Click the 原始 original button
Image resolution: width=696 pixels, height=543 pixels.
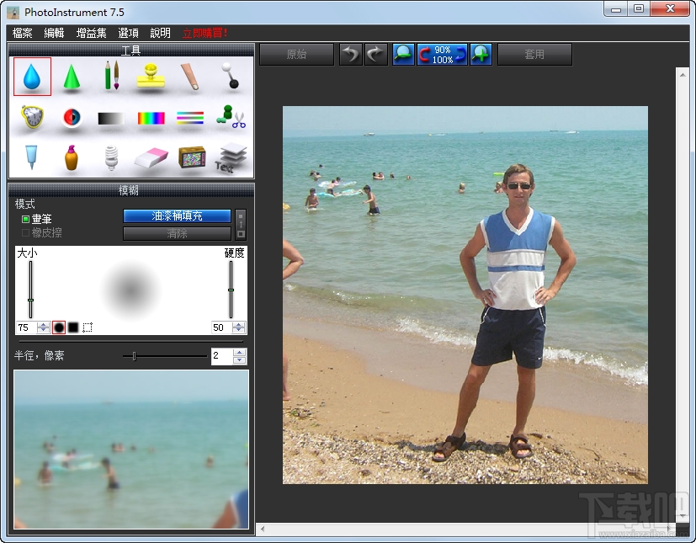click(x=296, y=54)
